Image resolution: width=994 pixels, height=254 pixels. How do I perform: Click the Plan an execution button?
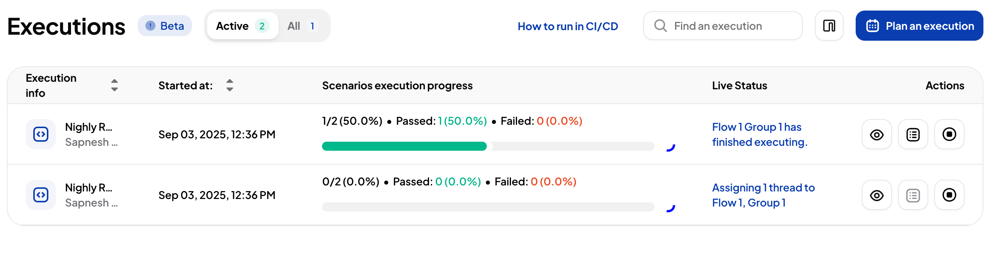919,26
